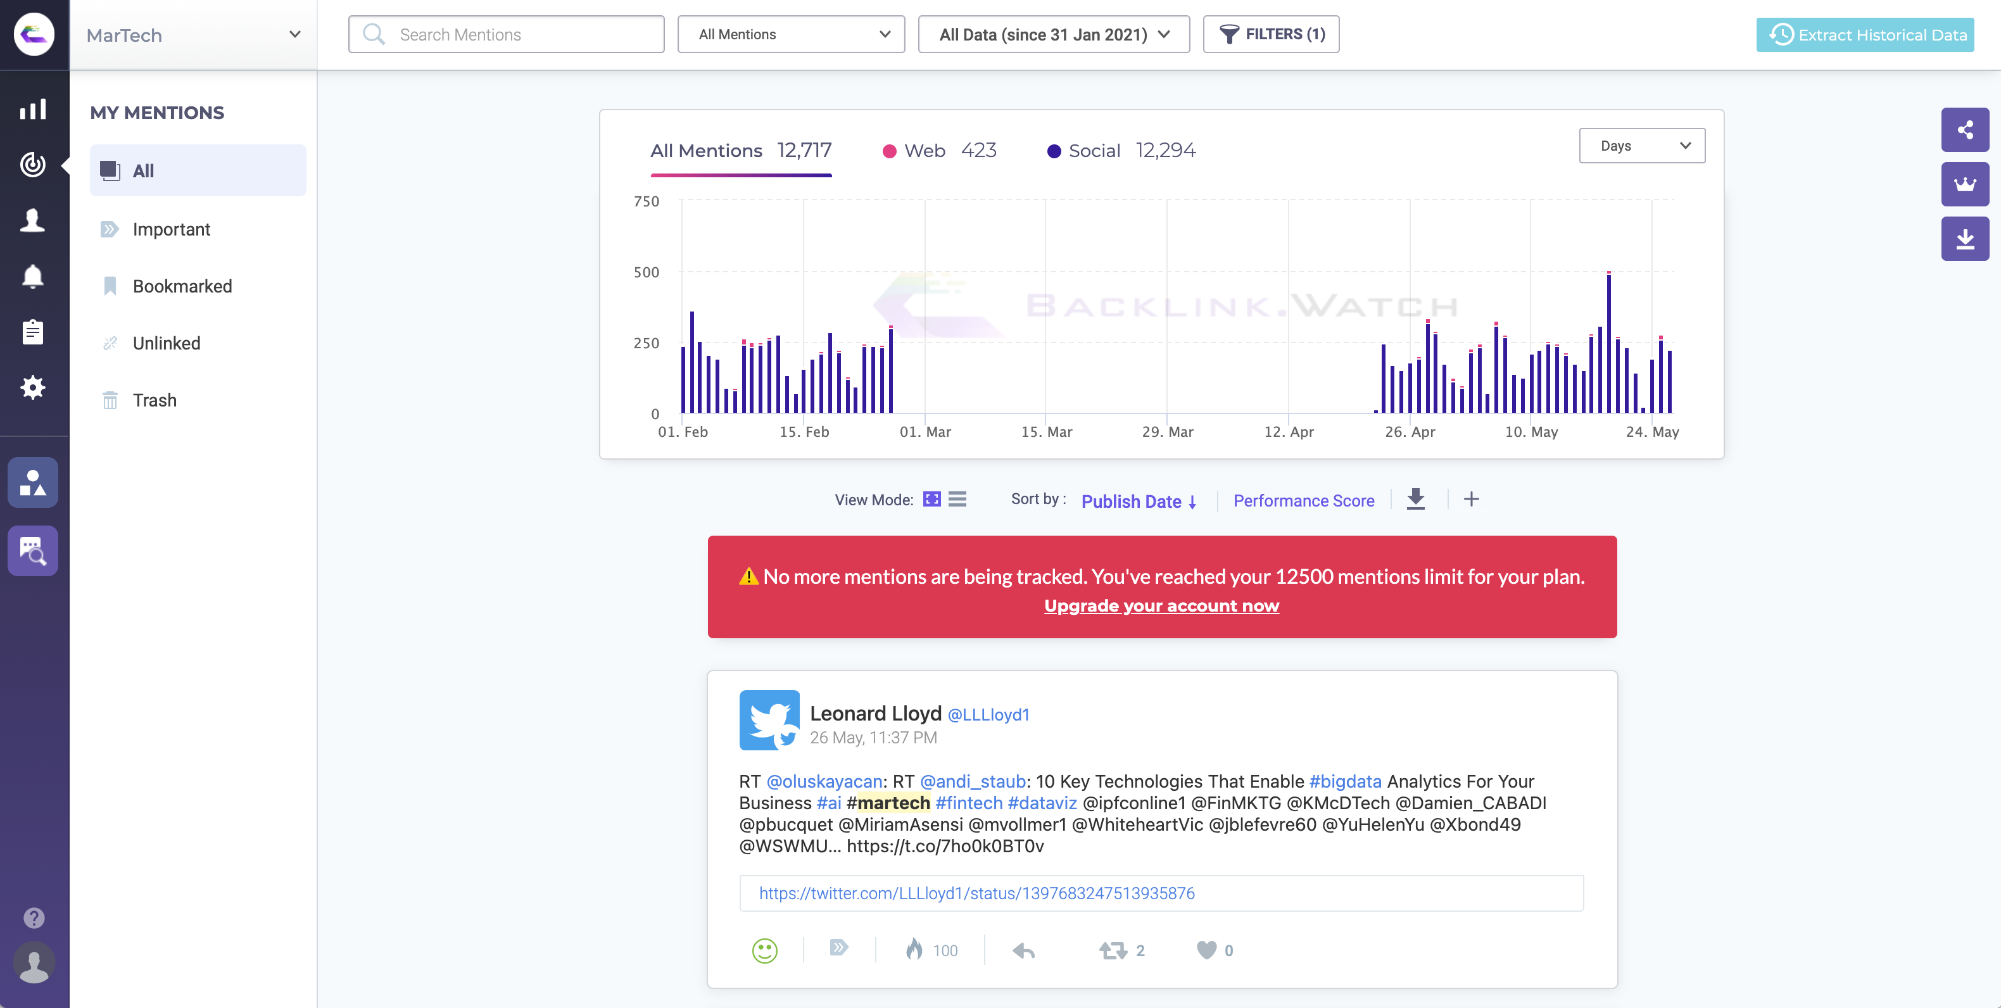The image size is (2001, 1008).
Task: Open FILTERS (1) button
Action: click(x=1271, y=34)
